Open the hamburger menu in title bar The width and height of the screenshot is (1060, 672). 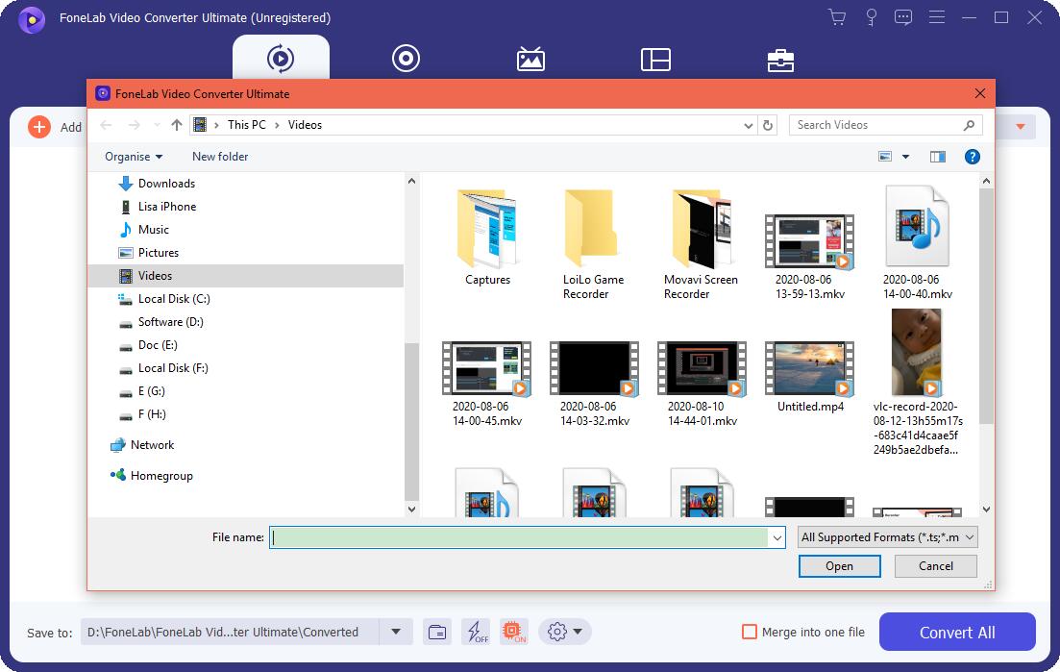click(937, 17)
